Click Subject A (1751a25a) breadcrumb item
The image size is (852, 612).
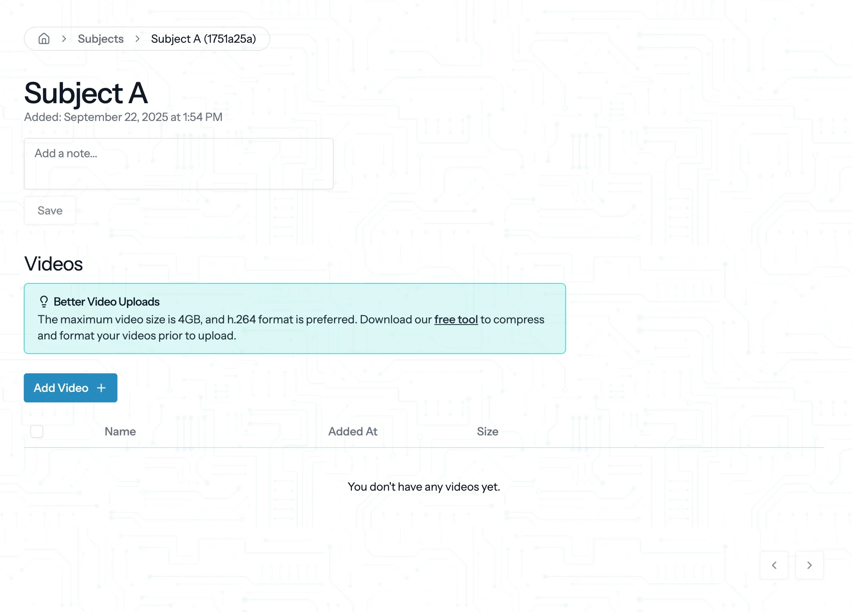click(203, 39)
